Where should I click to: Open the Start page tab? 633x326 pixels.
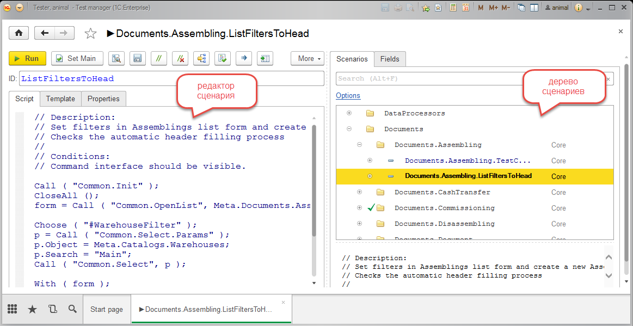[107, 310]
